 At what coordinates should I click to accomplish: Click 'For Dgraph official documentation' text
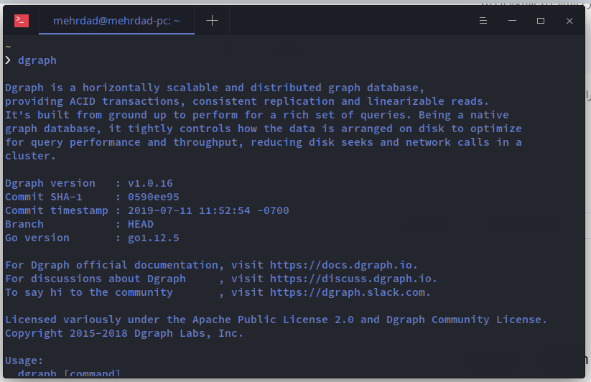[x=111, y=265]
